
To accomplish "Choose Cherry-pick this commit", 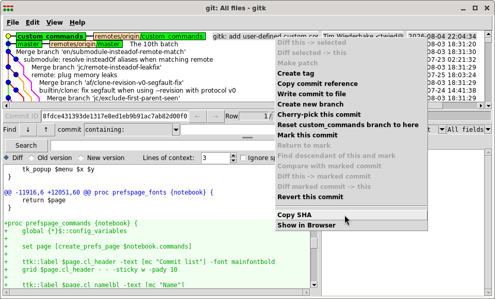I will pyautogui.click(x=351, y=115).
